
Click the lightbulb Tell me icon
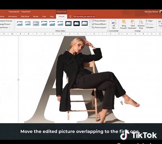pyautogui.click(x=70, y=17)
